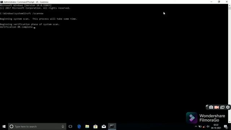The width and height of the screenshot is (231, 130).
Task: Take a screenshot with camera icon
Action: 211,107
